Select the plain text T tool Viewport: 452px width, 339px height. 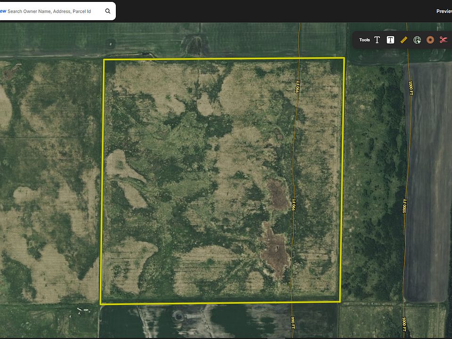pos(377,40)
